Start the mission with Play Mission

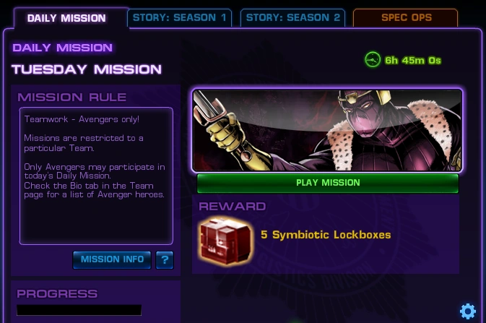coord(328,183)
